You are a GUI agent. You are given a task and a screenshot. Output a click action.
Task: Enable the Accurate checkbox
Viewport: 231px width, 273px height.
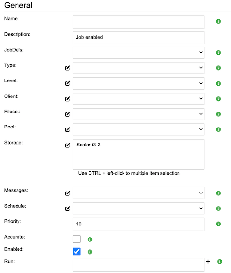click(77, 239)
